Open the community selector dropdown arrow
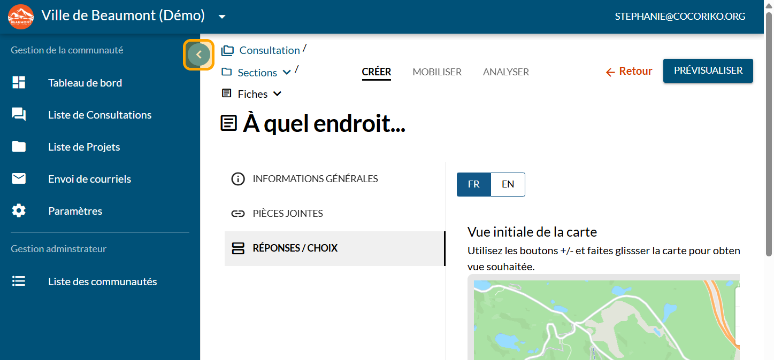This screenshot has width=774, height=360. pyautogui.click(x=222, y=17)
